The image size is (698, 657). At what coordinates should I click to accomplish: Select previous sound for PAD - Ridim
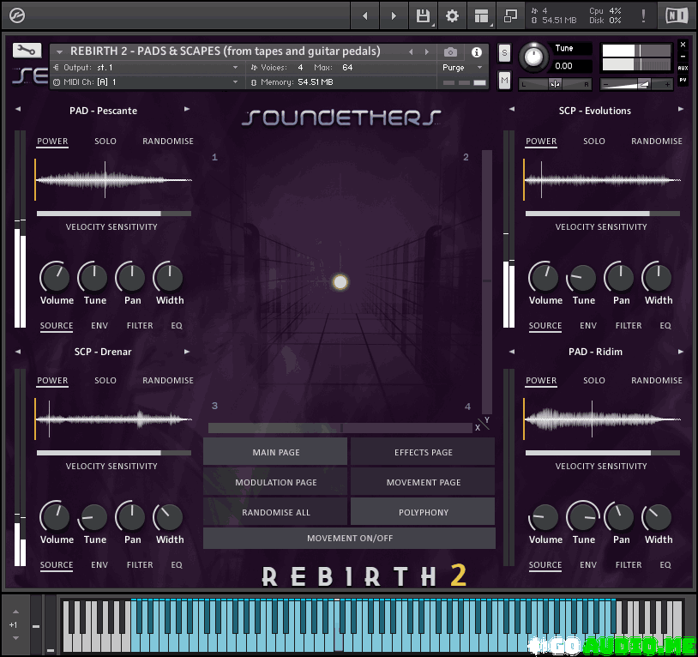coord(512,352)
